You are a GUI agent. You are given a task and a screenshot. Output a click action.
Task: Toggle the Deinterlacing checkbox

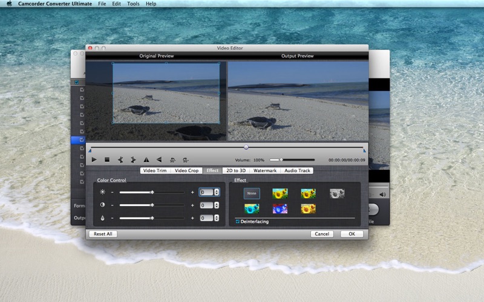[x=238, y=222]
